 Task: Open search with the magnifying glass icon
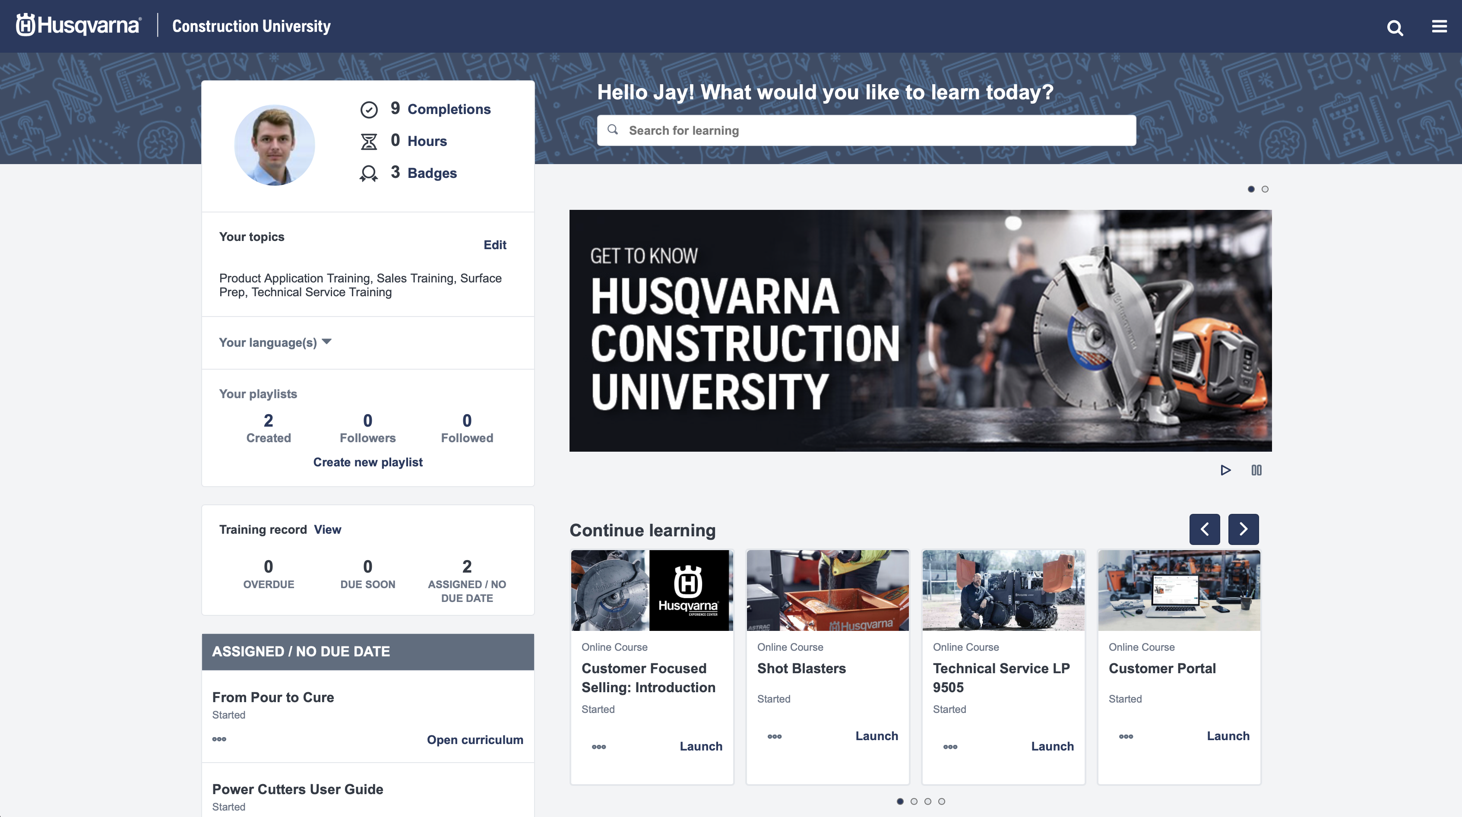[1395, 27]
